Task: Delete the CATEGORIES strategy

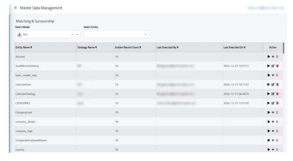Action: [x=277, y=103]
